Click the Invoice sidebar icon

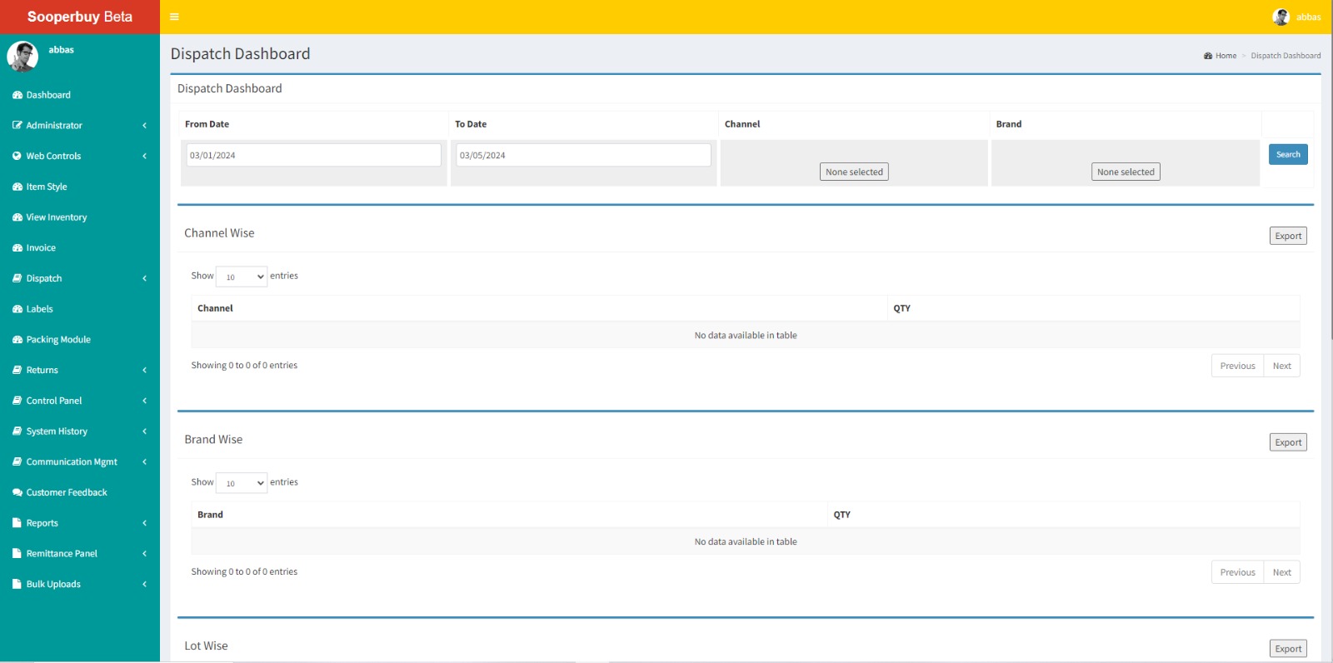pyautogui.click(x=17, y=248)
